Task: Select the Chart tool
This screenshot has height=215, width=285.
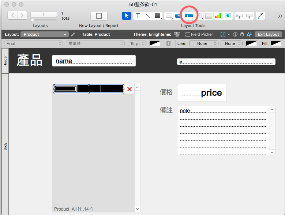Action: (218, 16)
